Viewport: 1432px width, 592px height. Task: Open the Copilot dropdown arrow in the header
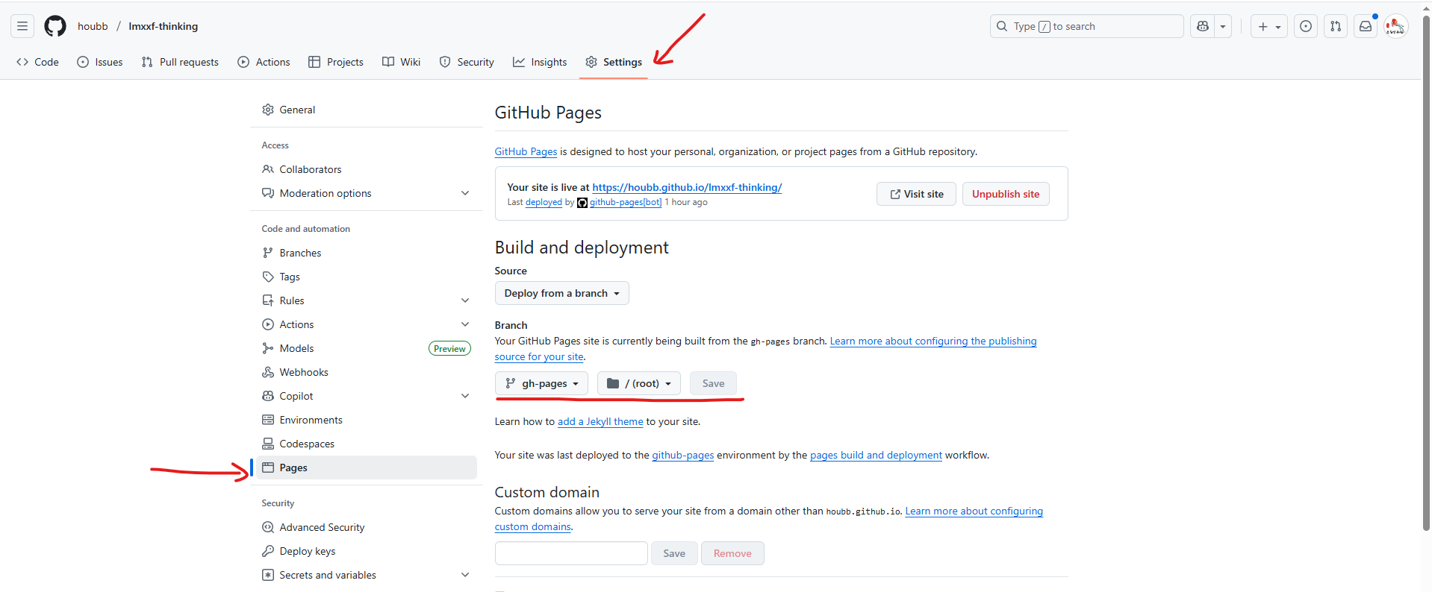coord(1223,26)
